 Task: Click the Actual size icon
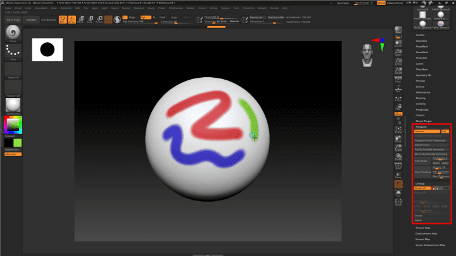(x=398, y=61)
